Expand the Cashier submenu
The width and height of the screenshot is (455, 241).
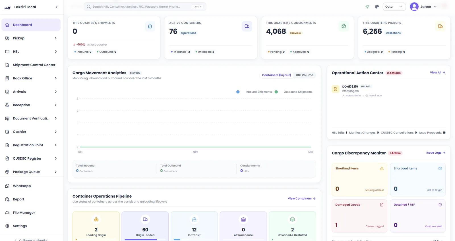coord(56,132)
